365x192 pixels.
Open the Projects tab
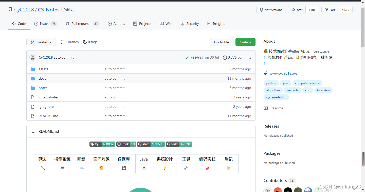[x=142, y=24]
